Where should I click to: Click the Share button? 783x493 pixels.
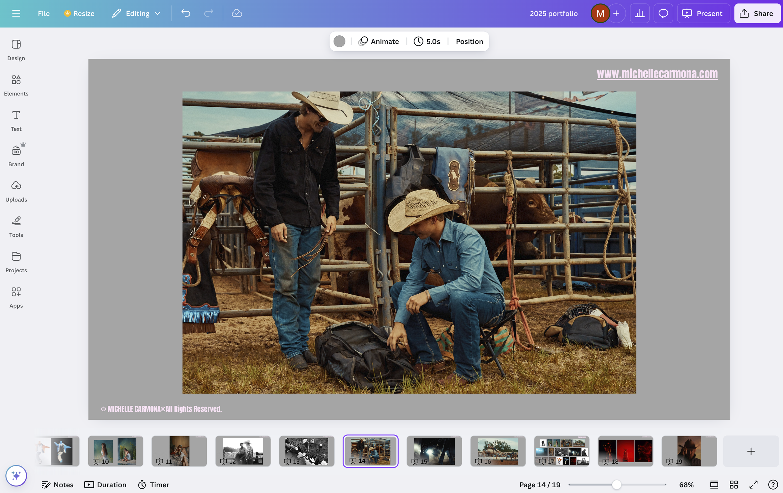(757, 13)
